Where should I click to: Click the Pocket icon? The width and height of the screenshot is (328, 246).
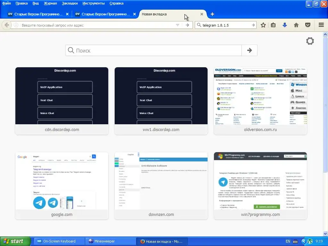(308, 25)
